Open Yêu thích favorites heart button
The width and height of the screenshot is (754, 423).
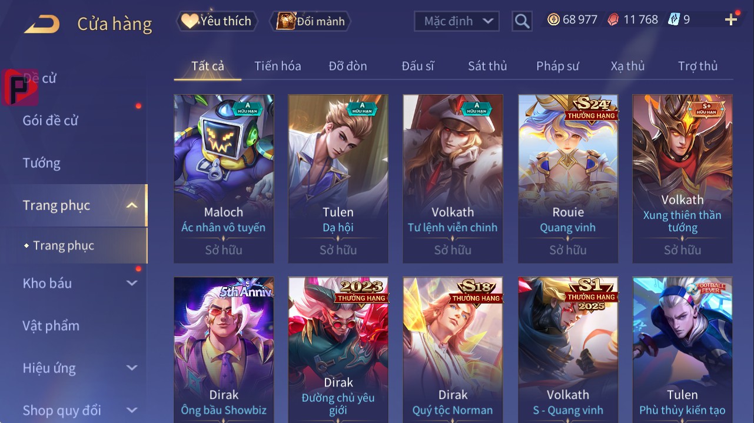[x=216, y=21]
